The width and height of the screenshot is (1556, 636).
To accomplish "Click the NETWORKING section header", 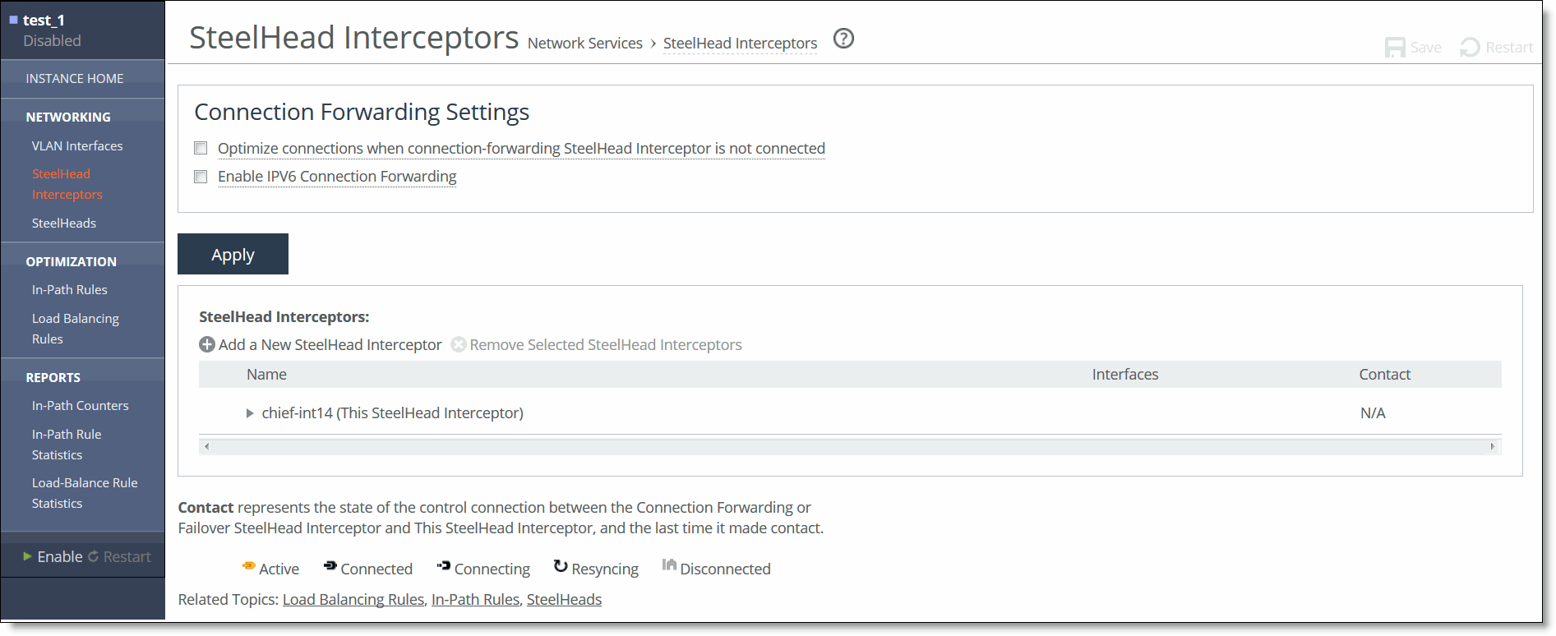I will pyautogui.click(x=68, y=118).
